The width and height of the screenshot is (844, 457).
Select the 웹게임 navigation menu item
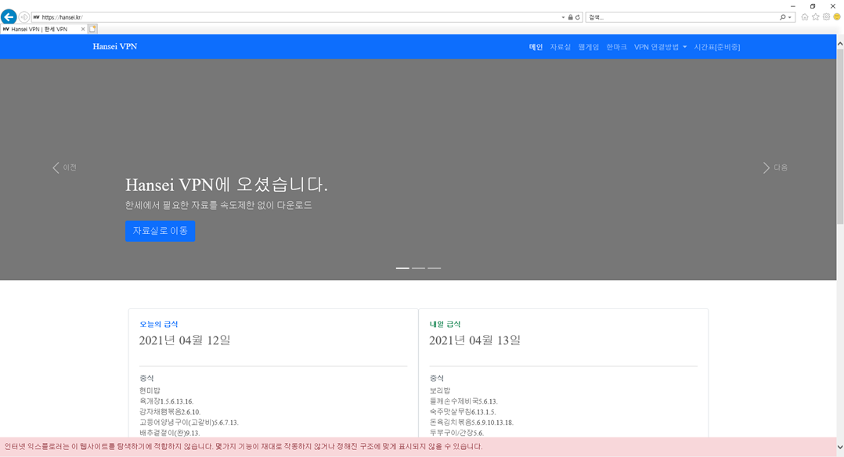589,47
